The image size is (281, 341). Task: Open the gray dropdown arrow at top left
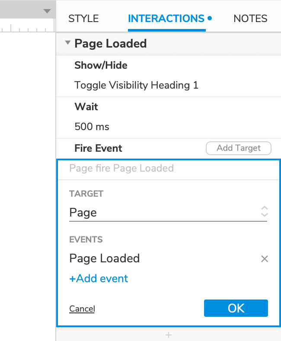tap(47, 11)
